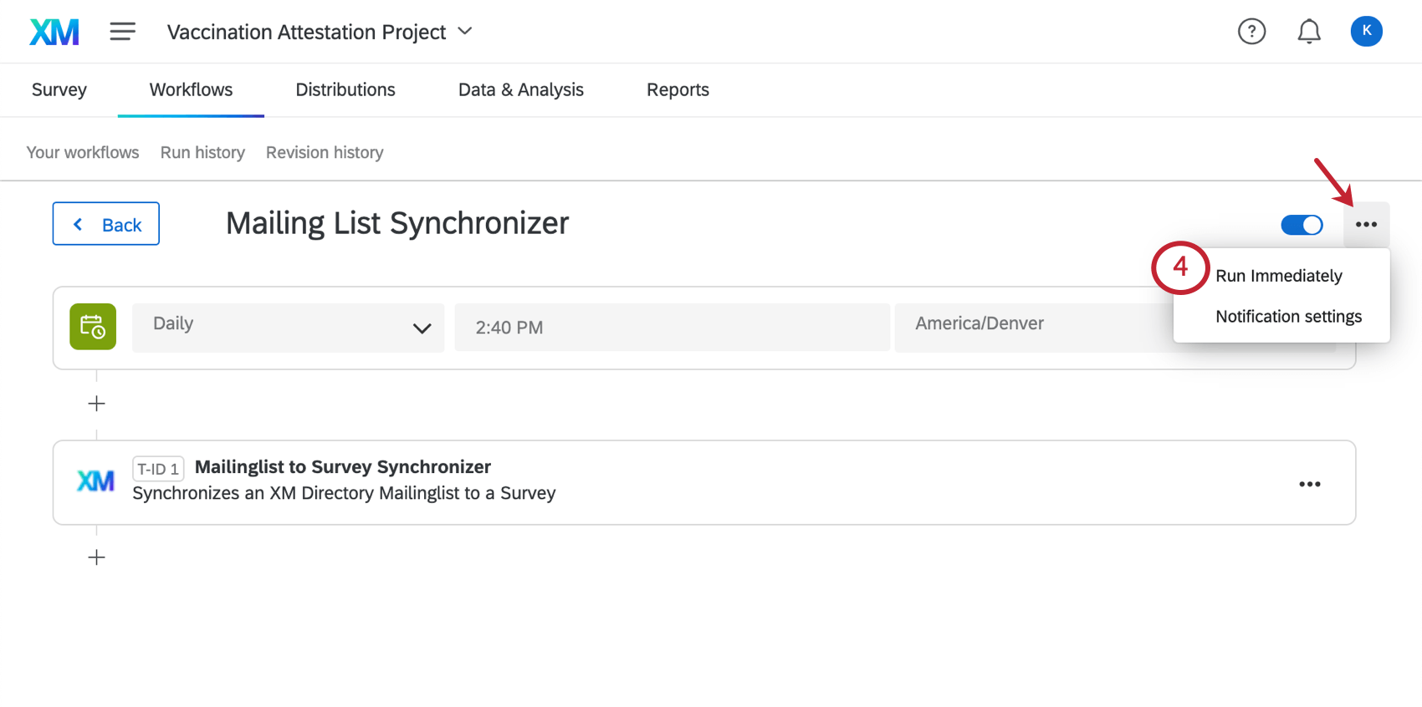Add a step after the Synchronizer task
The height and width of the screenshot is (707, 1422).
pyautogui.click(x=97, y=557)
